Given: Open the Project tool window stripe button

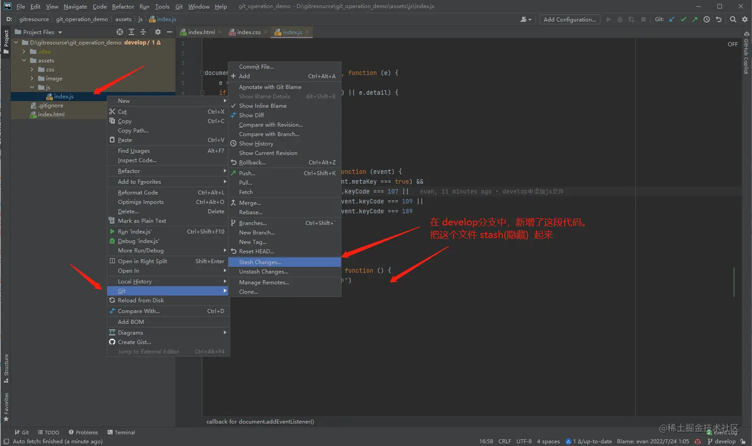Looking at the screenshot, I should 6,42.
